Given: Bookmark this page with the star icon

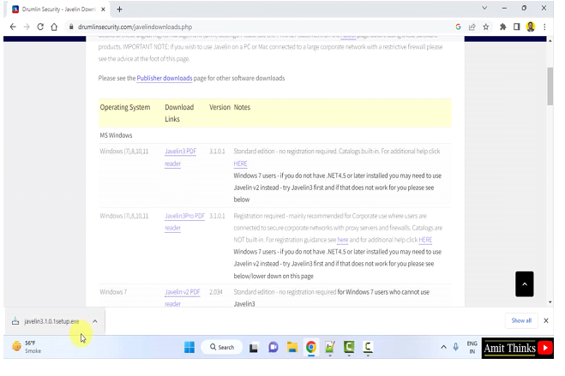Looking at the screenshot, I should click(486, 27).
